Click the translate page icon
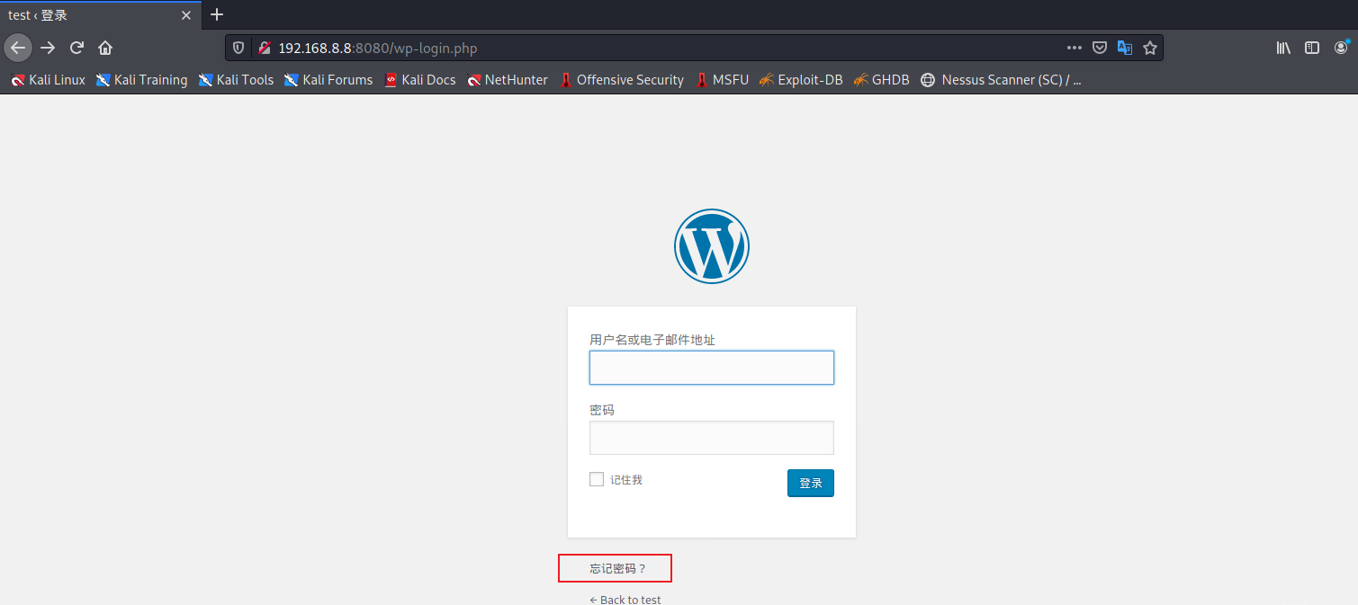Image resolution: width=1358 pixels, height=605 pixels. click(1125, 48)
